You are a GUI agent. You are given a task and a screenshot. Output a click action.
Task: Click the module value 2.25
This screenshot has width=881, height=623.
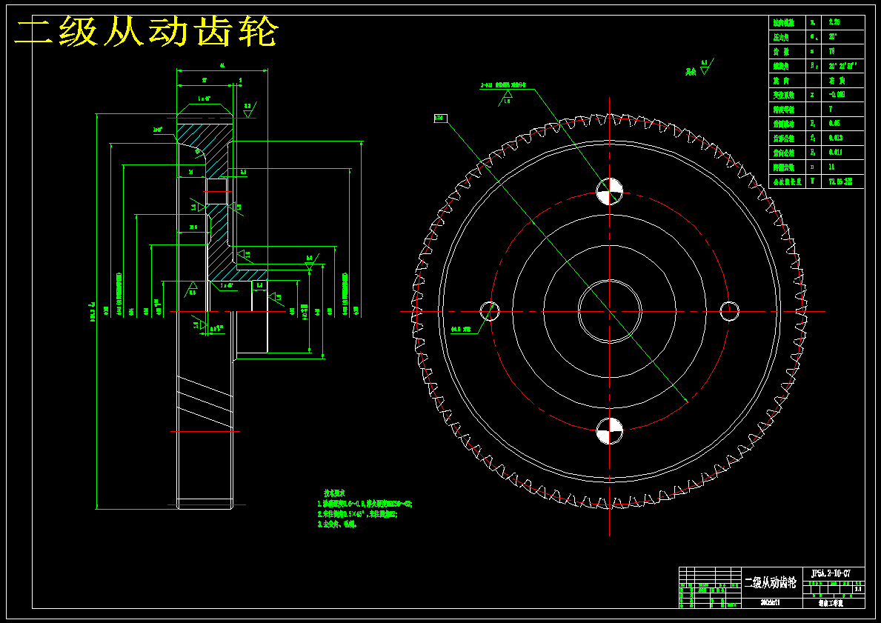[834, 22]
